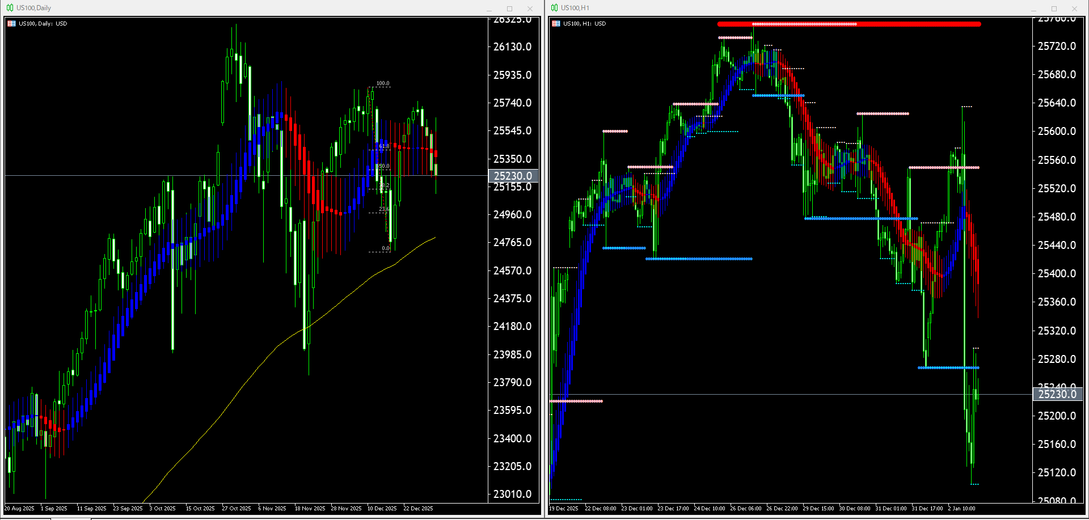Click the 23400.0 price label on Daily scale

(x=512, y=438)
